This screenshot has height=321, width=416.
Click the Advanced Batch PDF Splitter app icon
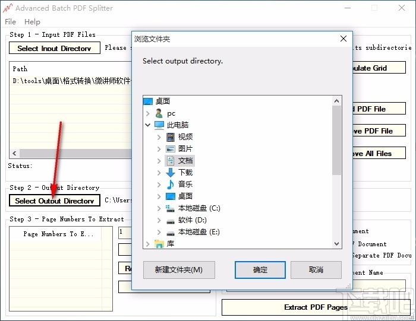click(x=7, y=8)
